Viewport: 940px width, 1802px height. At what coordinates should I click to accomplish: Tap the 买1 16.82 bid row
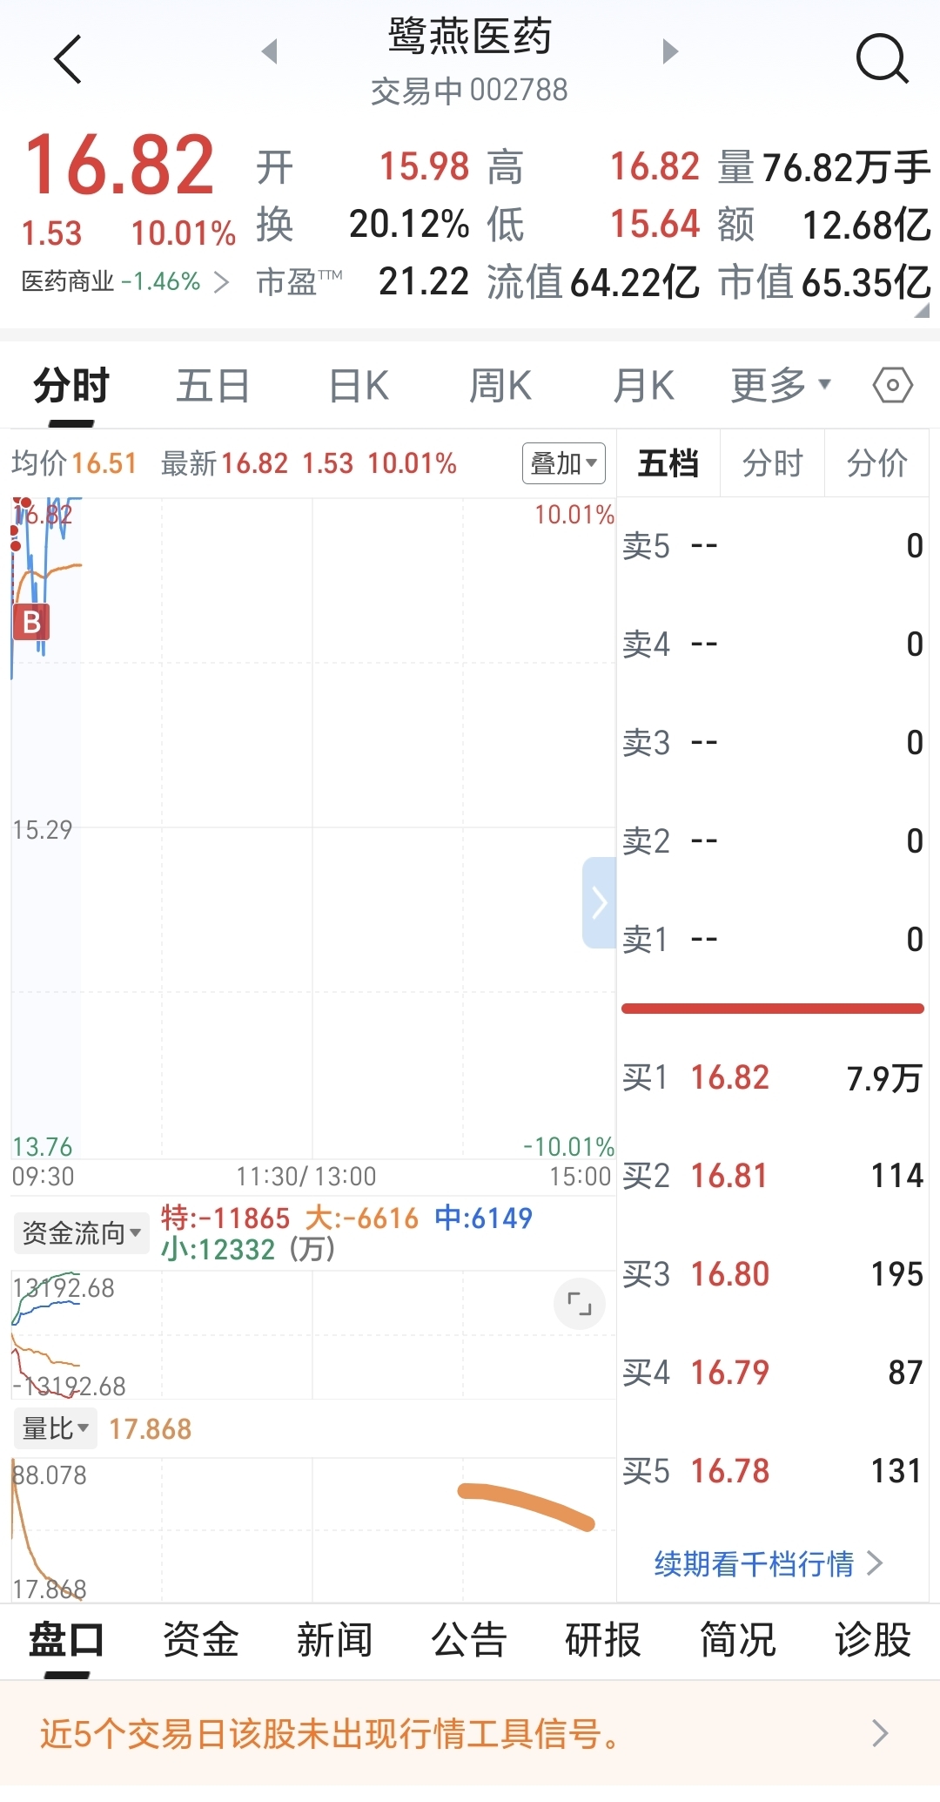pyautogui.click(x=772, y=1078)
